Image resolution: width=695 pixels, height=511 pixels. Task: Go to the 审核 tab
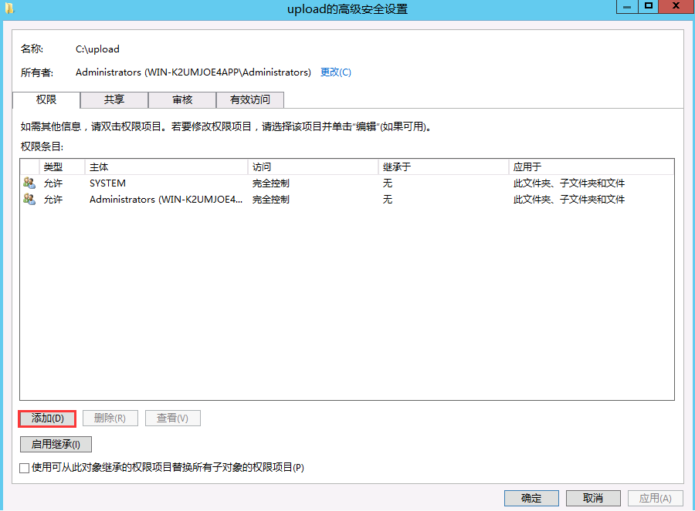pyautogui.click(x=182, y=100)
